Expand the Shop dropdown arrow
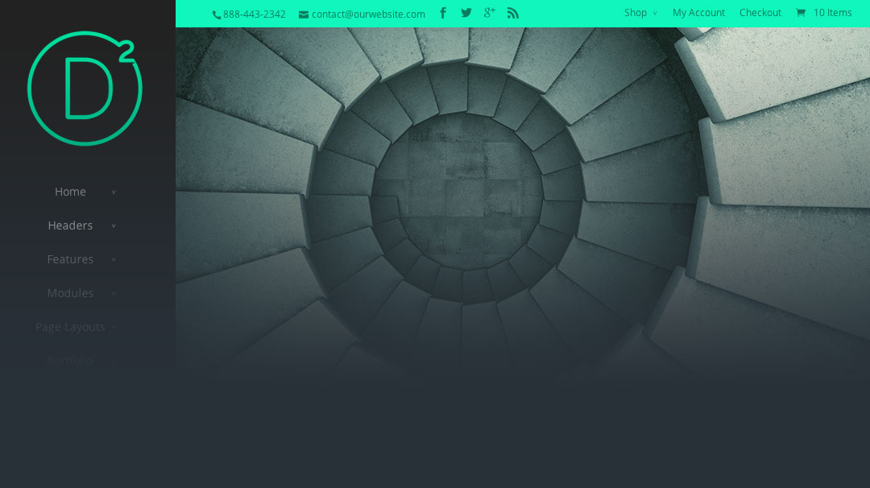870x488 pixels. 655,14
